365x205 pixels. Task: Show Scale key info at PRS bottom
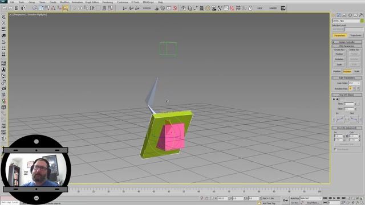357,71
